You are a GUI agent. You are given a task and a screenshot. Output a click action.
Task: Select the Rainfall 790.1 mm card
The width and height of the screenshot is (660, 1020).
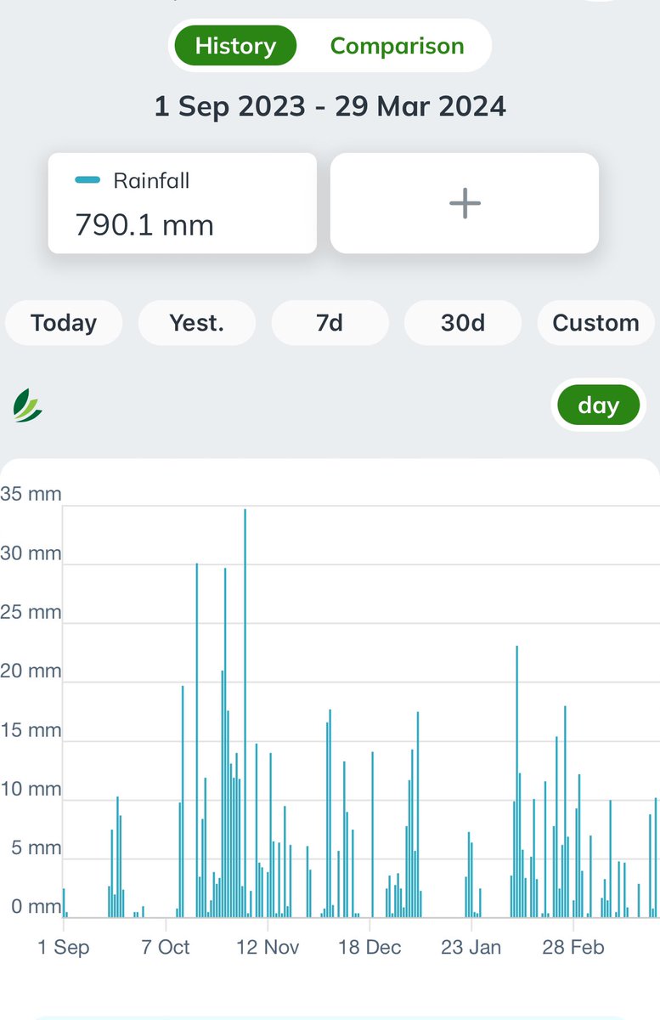183,203
